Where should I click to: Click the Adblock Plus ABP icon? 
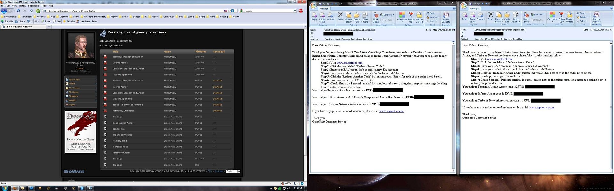pos(301,11)
